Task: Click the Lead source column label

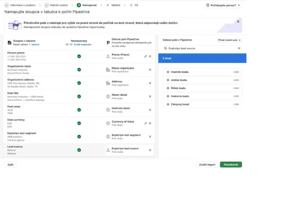Action: (15, 147)
